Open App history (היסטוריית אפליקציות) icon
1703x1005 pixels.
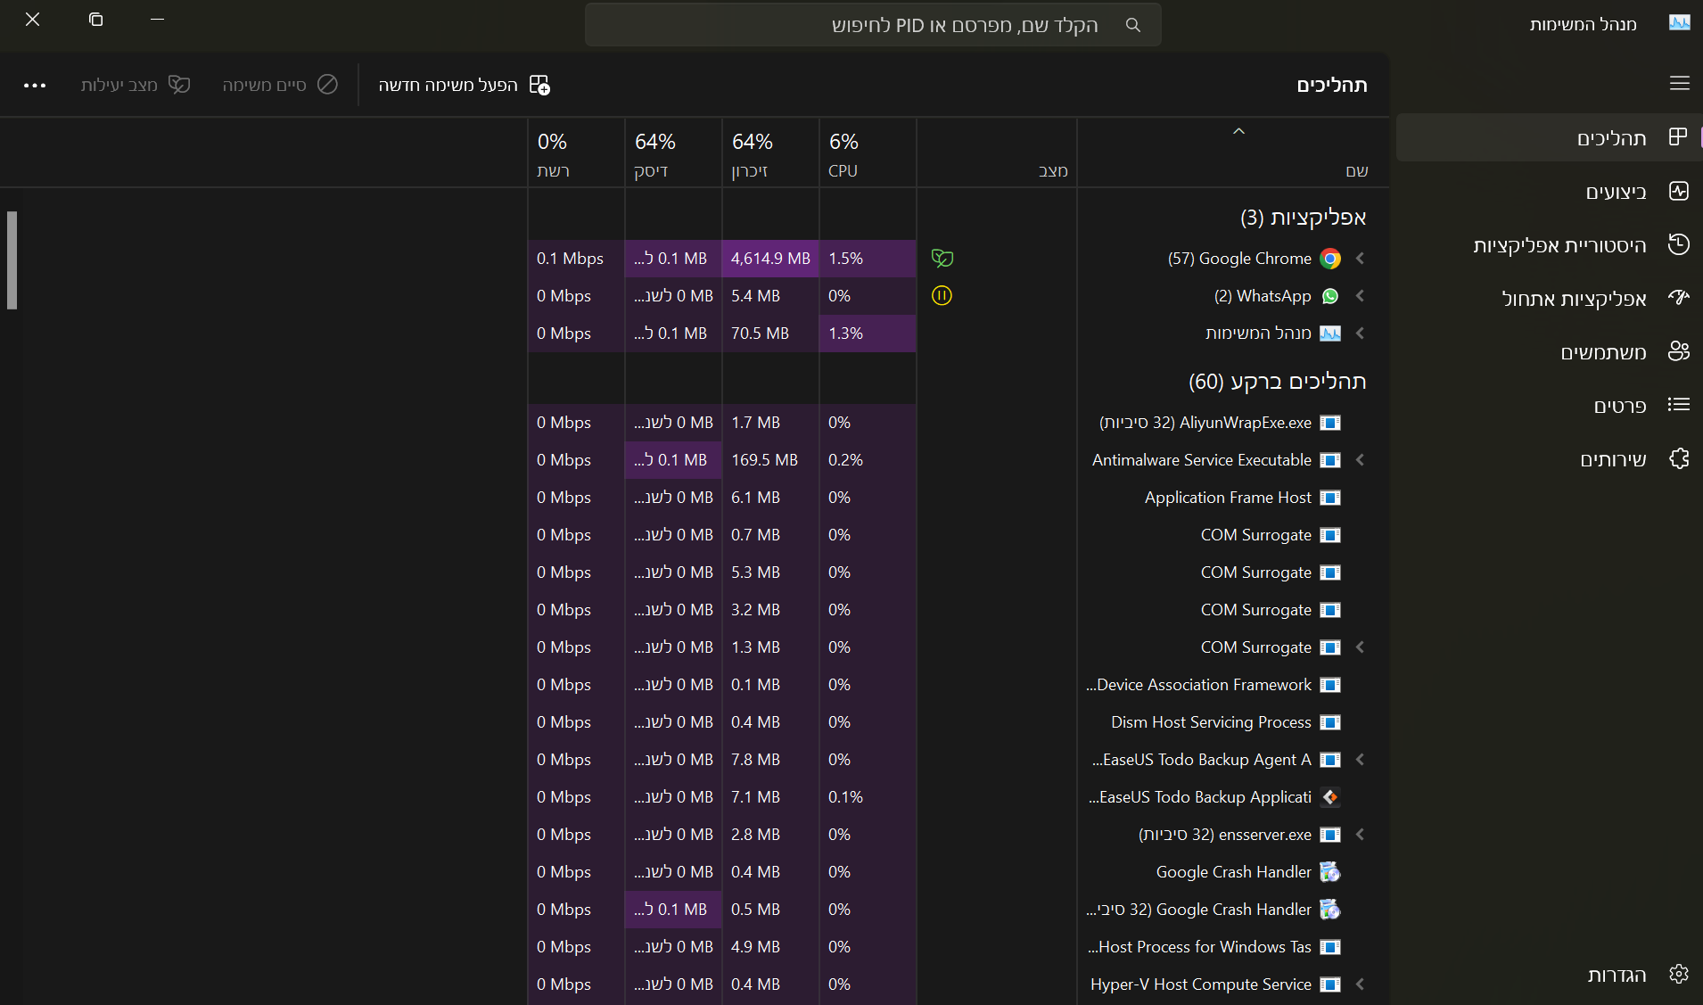click(1679, 244)
